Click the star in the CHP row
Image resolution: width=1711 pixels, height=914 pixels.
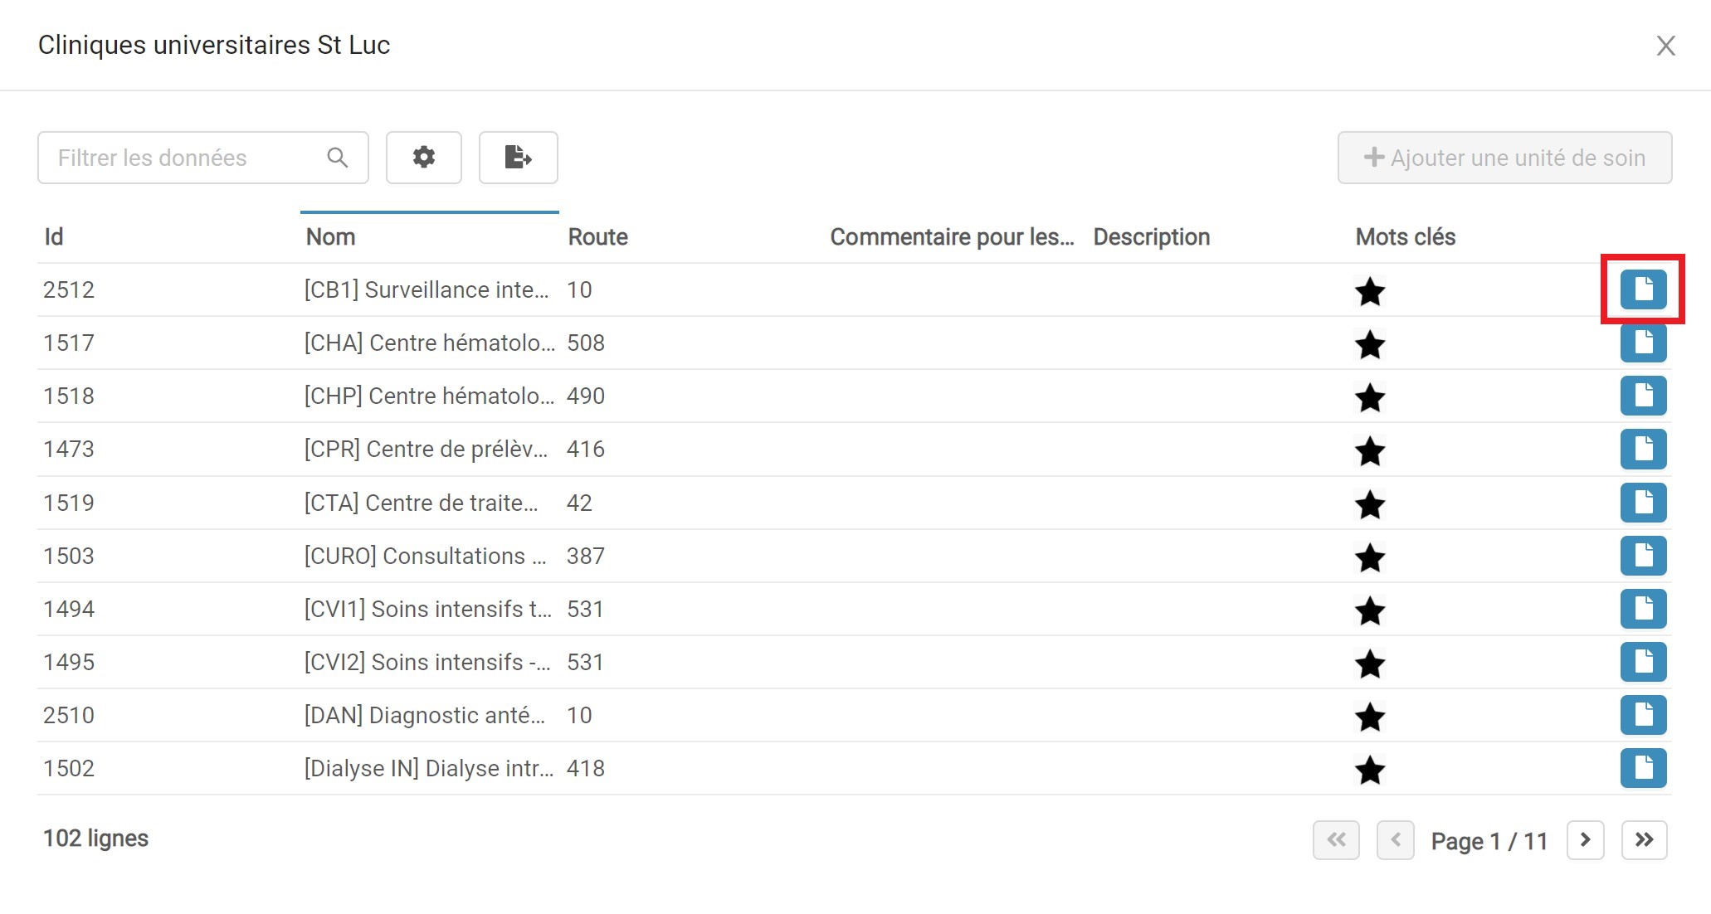tap(1370, 397)
